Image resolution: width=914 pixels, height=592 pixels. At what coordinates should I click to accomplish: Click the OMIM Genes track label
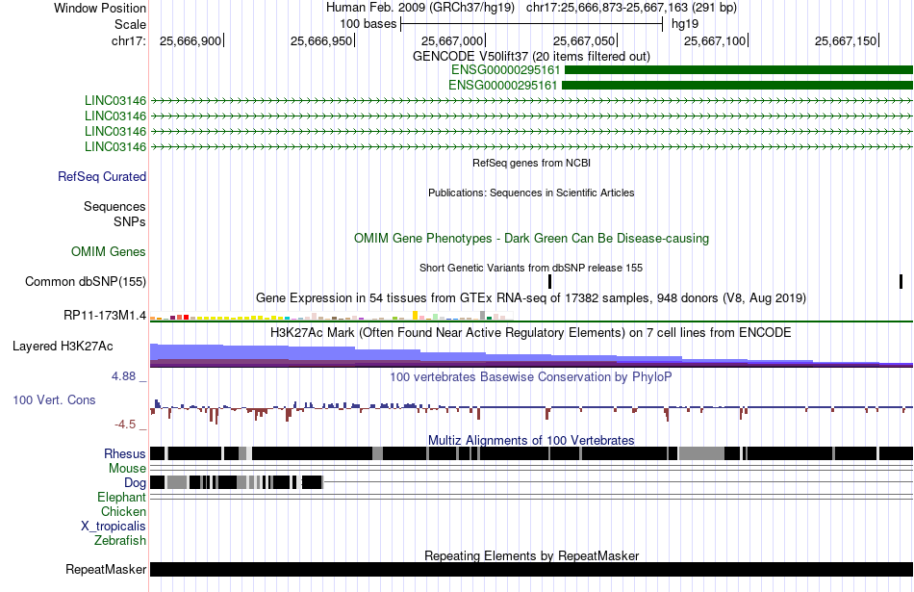tap(109, 252)
